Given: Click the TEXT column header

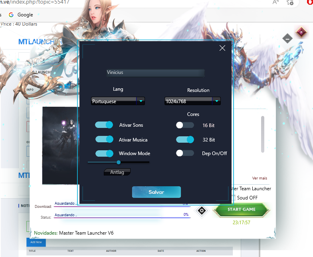Looking at the screenshot, I should click(x=70, y=251).
